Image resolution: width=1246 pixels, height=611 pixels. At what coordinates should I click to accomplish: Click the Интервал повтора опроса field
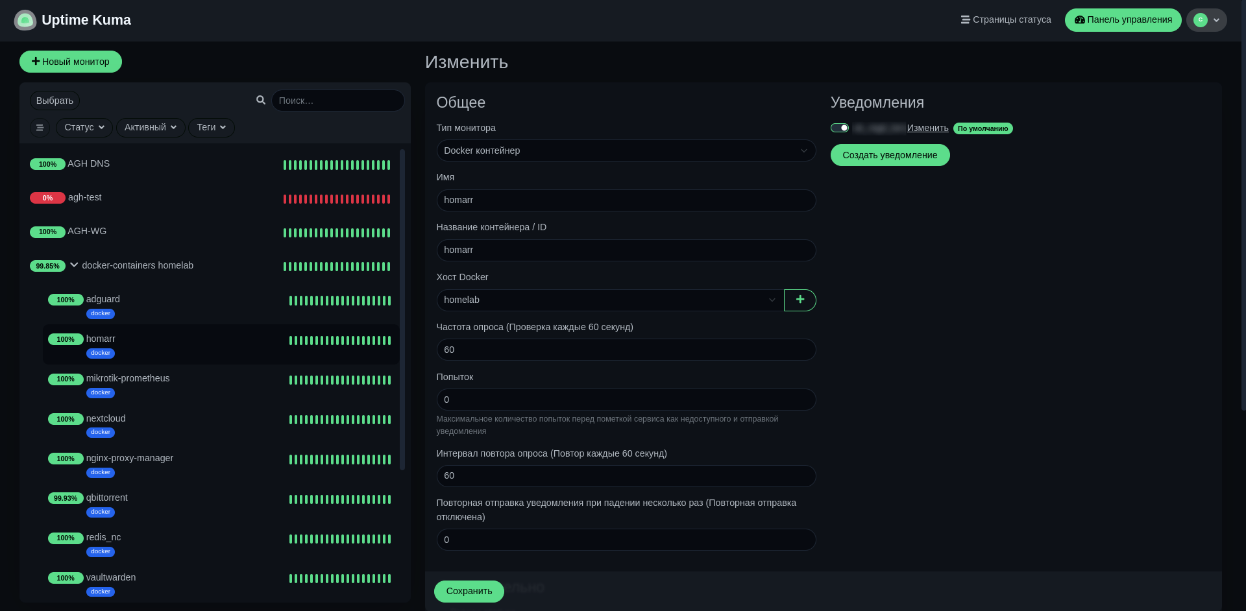626,476
